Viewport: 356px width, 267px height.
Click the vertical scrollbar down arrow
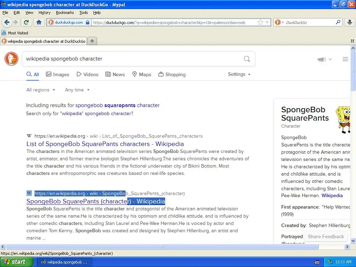click(353, 241)
